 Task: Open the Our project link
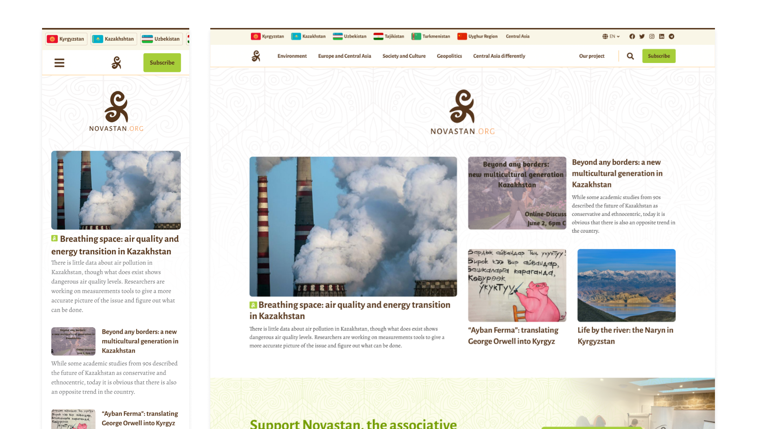[592, 56]
